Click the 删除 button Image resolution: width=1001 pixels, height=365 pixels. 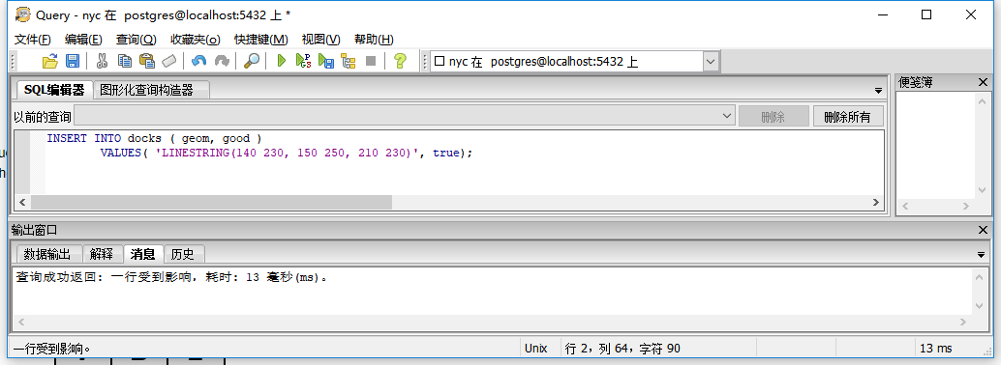coord(773,117)
